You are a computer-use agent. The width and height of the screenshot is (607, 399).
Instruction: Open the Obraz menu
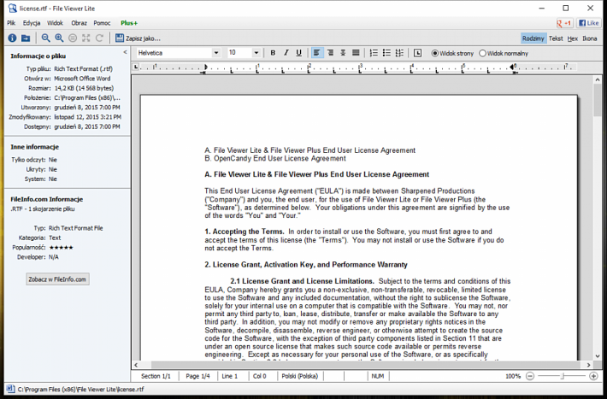(79, 23)
